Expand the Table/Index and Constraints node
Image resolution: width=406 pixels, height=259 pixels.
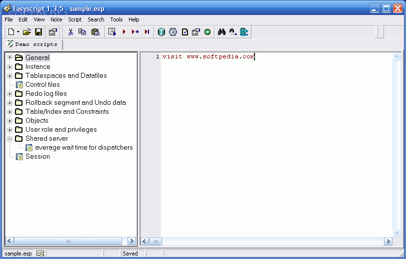10,112
